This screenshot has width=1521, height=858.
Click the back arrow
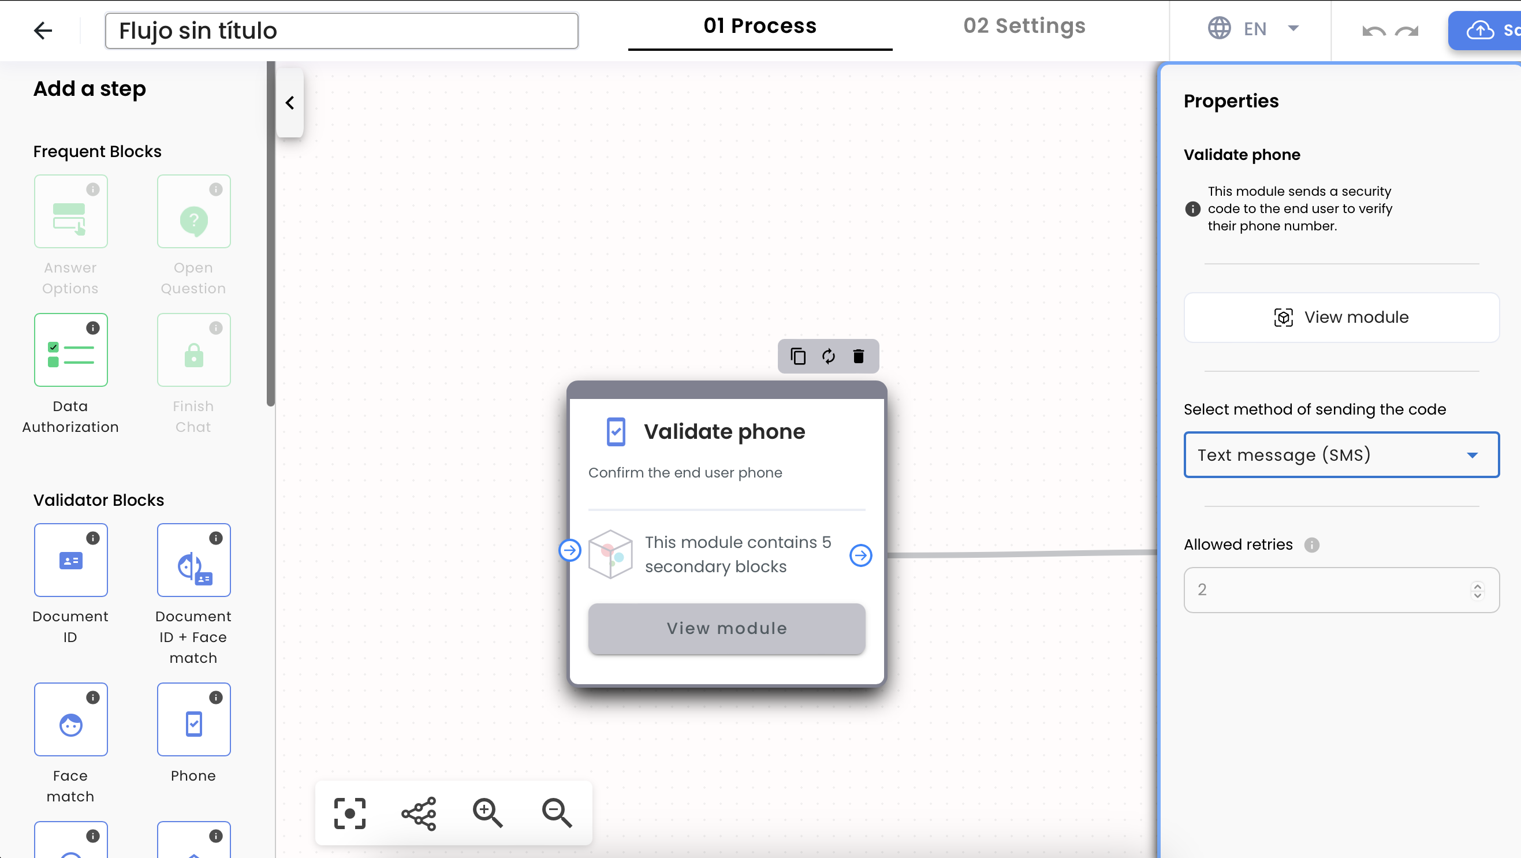pos(43,30)
